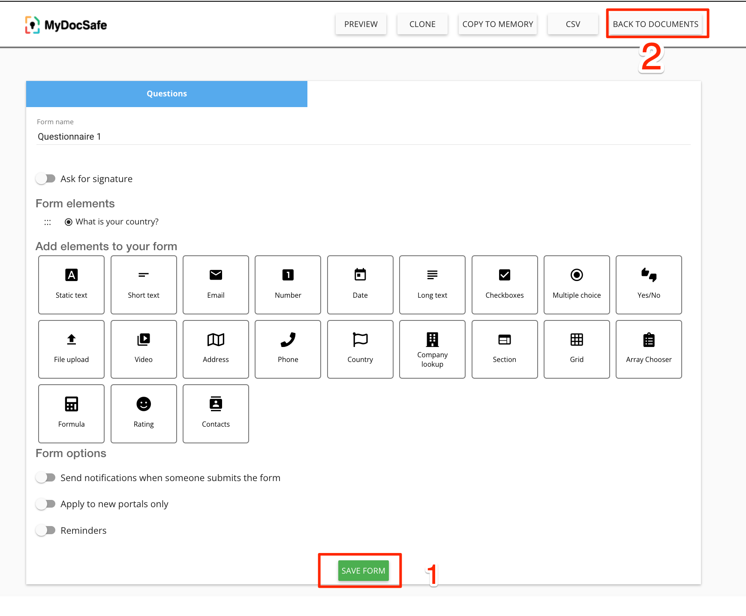Screen dimensions: 746x616
Task: Go Back to Documents
Action: (655, 24)
